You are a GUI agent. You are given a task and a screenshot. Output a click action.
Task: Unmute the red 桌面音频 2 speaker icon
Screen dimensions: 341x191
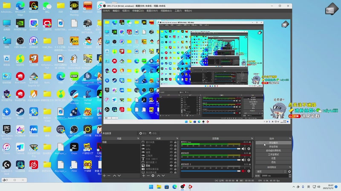pyautogui.click(x=243, y=171)
